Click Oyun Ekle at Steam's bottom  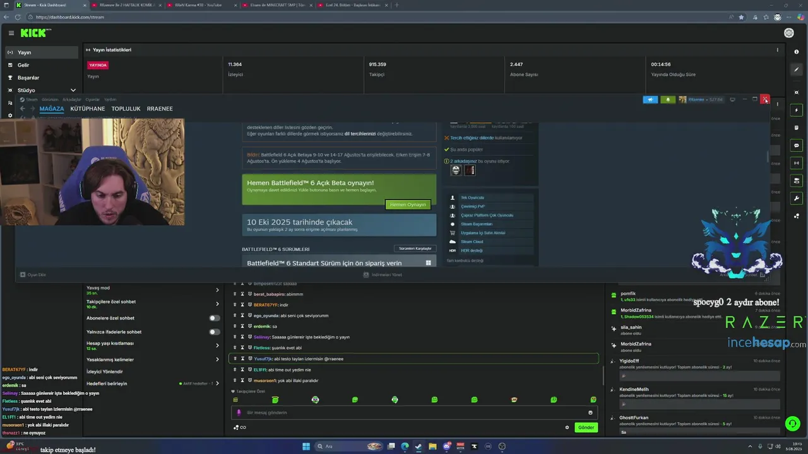point(33,274)
